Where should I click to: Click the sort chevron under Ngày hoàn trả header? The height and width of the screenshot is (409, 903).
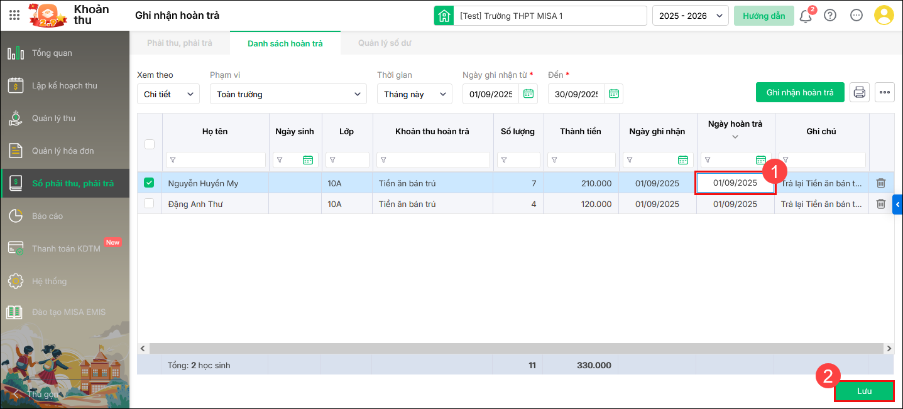[735, 137]
